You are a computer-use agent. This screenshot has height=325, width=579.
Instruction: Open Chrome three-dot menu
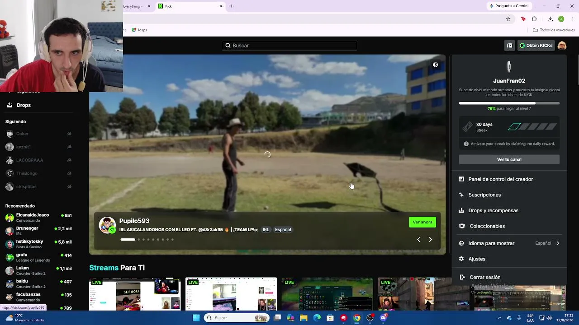(x=572, y=19)
